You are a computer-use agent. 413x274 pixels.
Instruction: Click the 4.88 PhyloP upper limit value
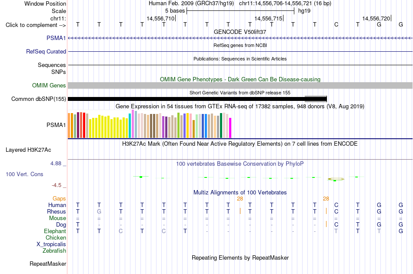pos(56,164)
